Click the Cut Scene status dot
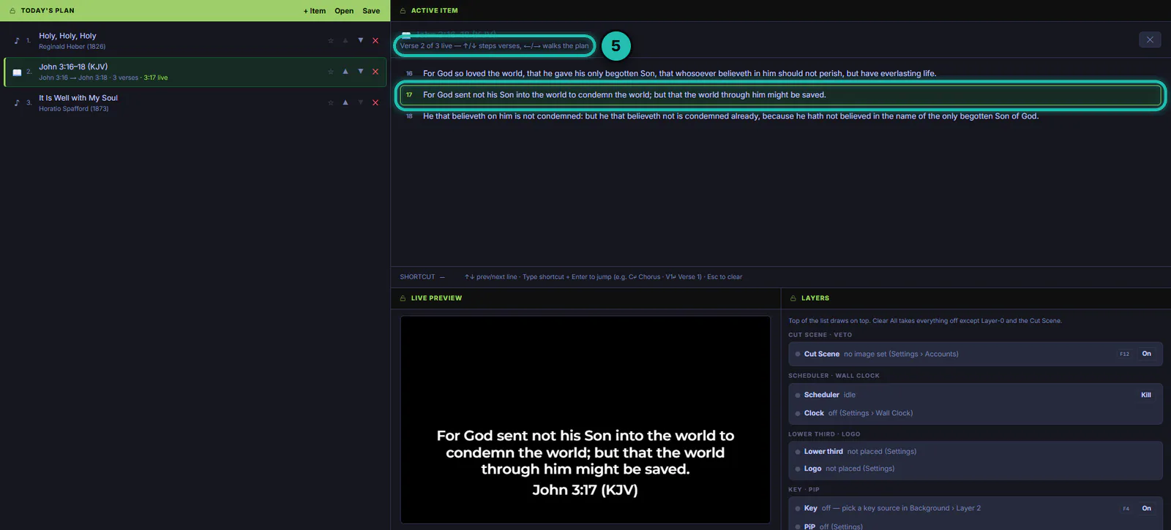 [x=798, y=355]
